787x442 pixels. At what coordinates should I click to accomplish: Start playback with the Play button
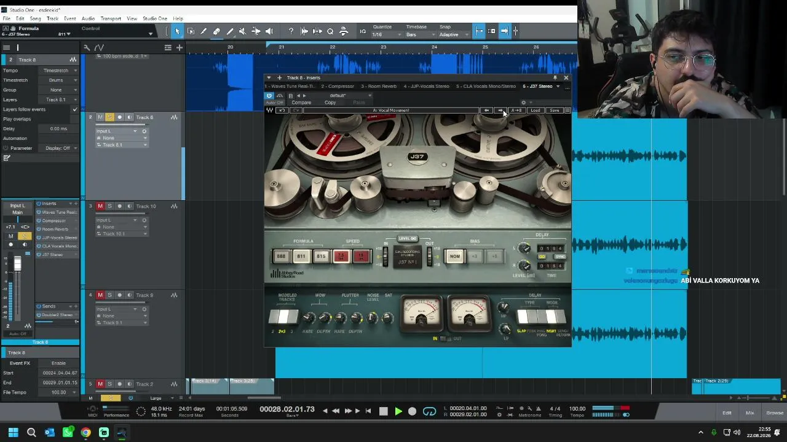pos(398,411)
